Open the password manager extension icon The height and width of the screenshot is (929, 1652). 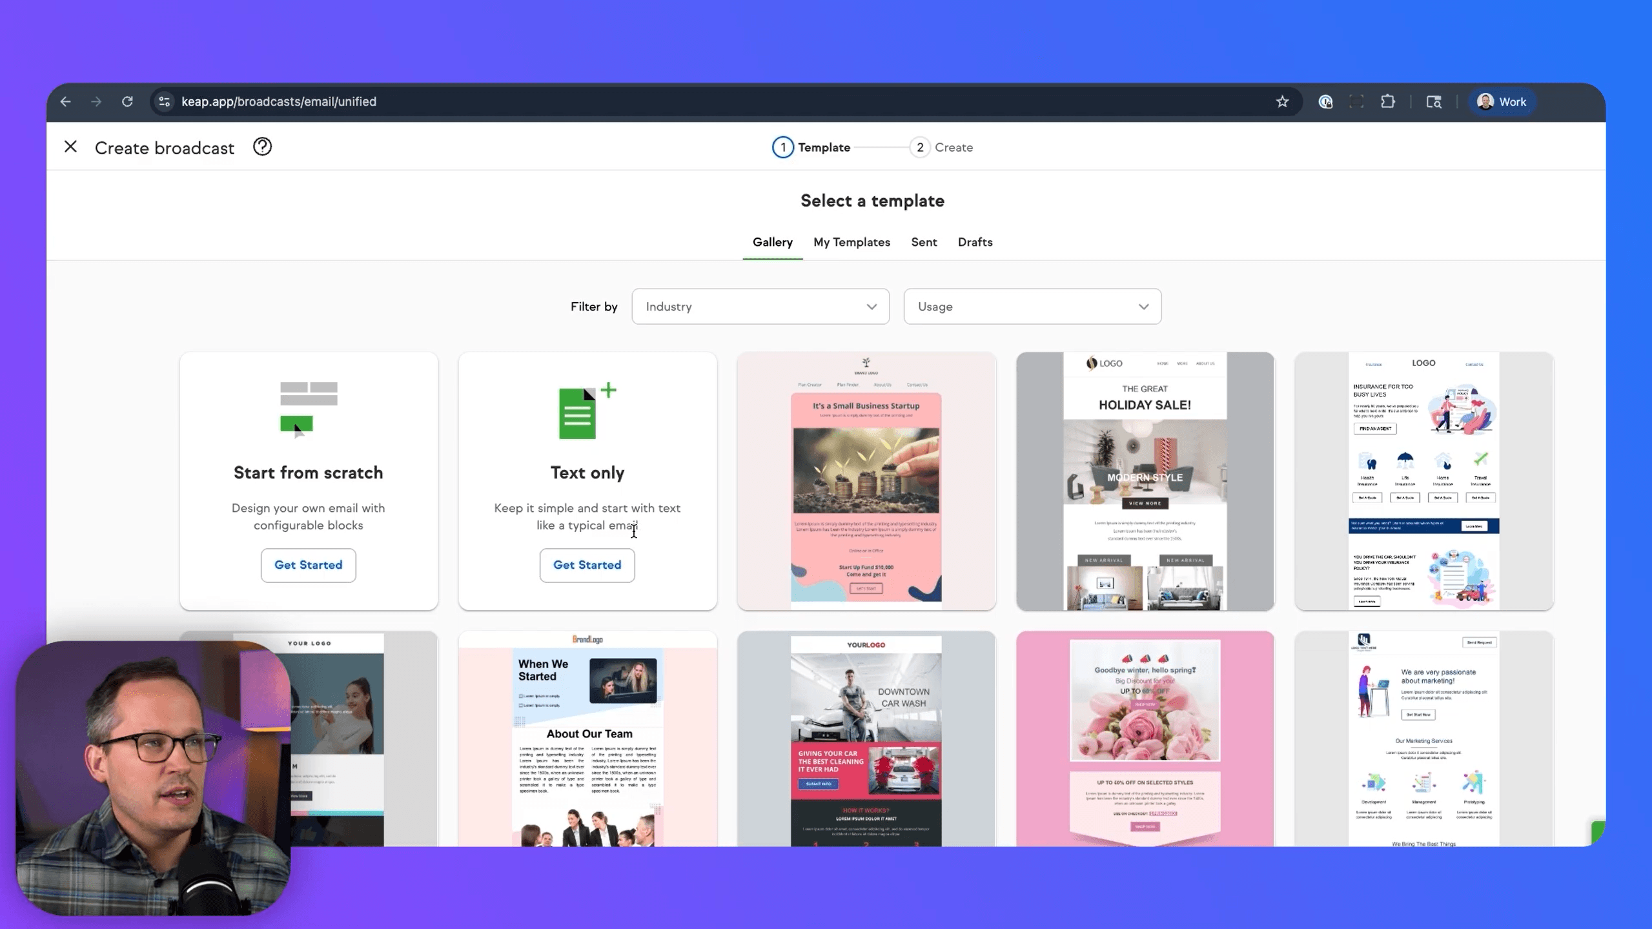coord(1325,101)
